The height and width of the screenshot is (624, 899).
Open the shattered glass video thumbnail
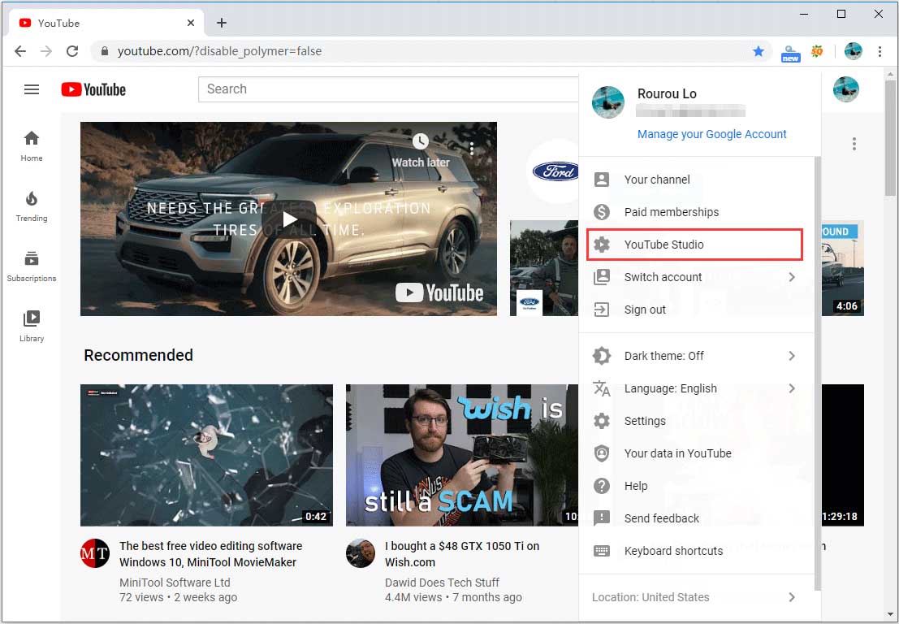206,455
